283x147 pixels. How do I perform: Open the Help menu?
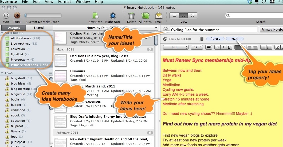click(99, 2)
